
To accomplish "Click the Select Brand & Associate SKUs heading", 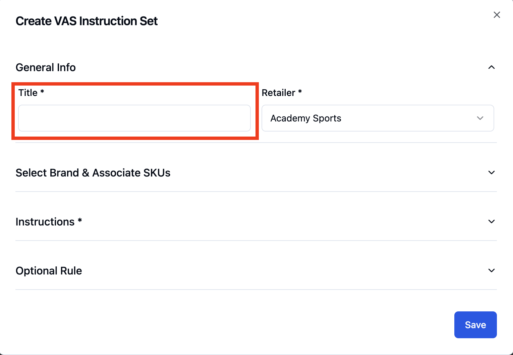I will click(93, 173).
